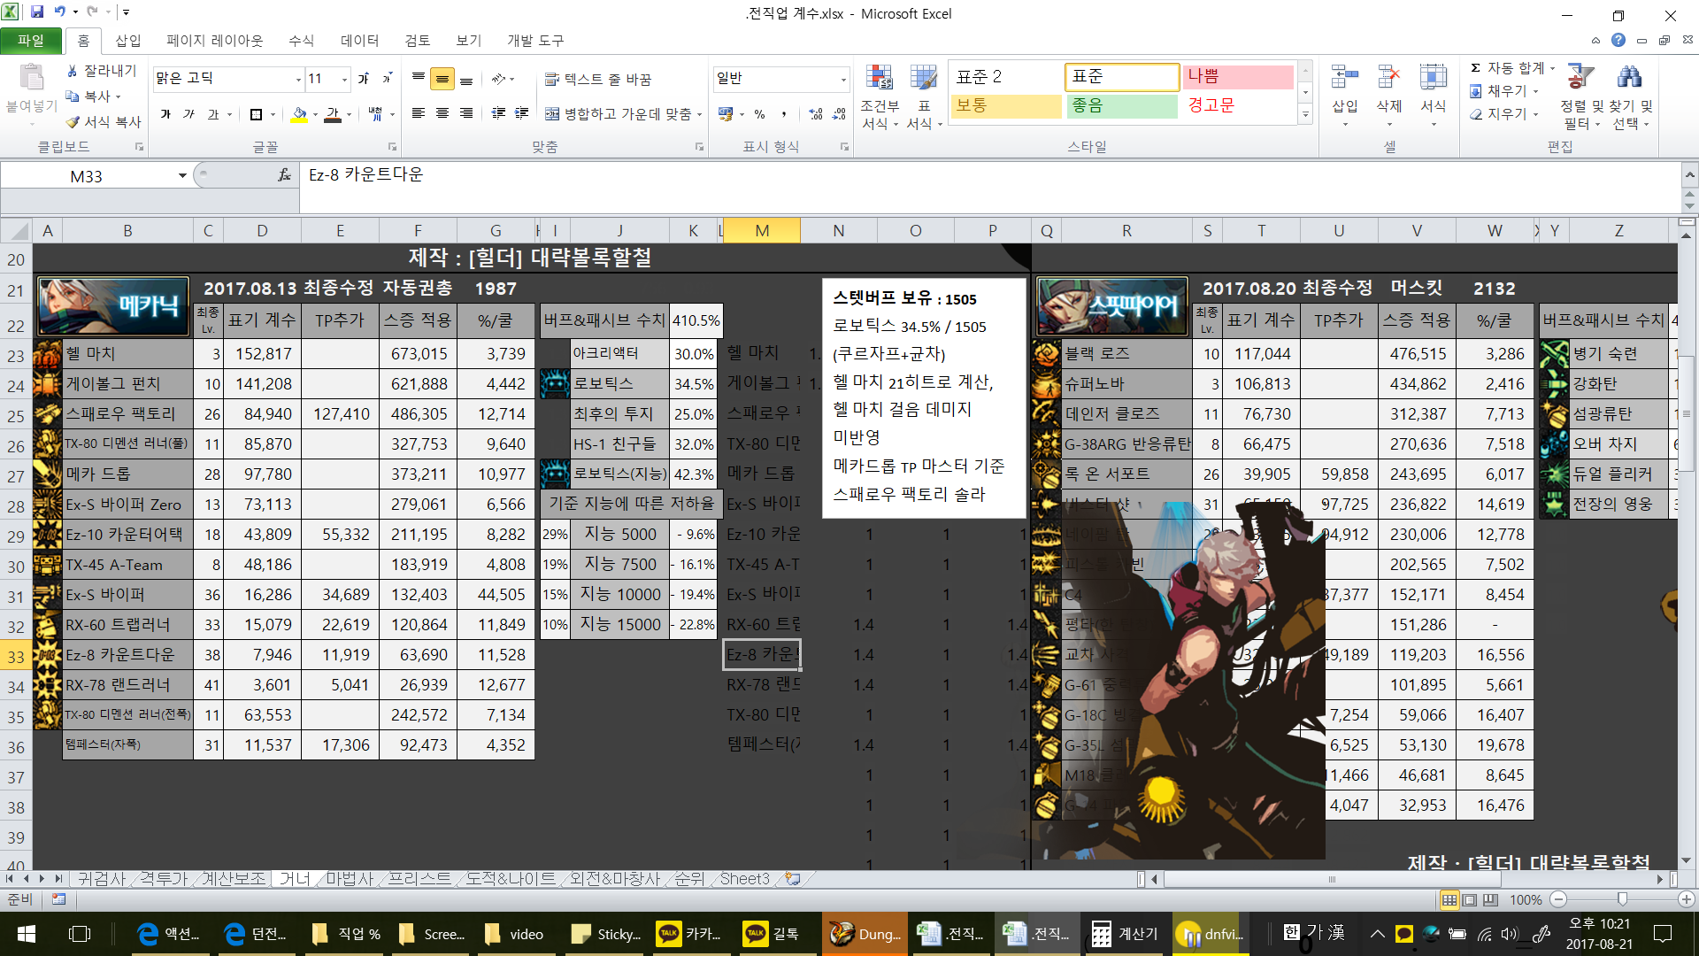The height and width of the screenshot is (956, 1699).
Task: Click the conditional formatting icon
Action: point(879,79)
